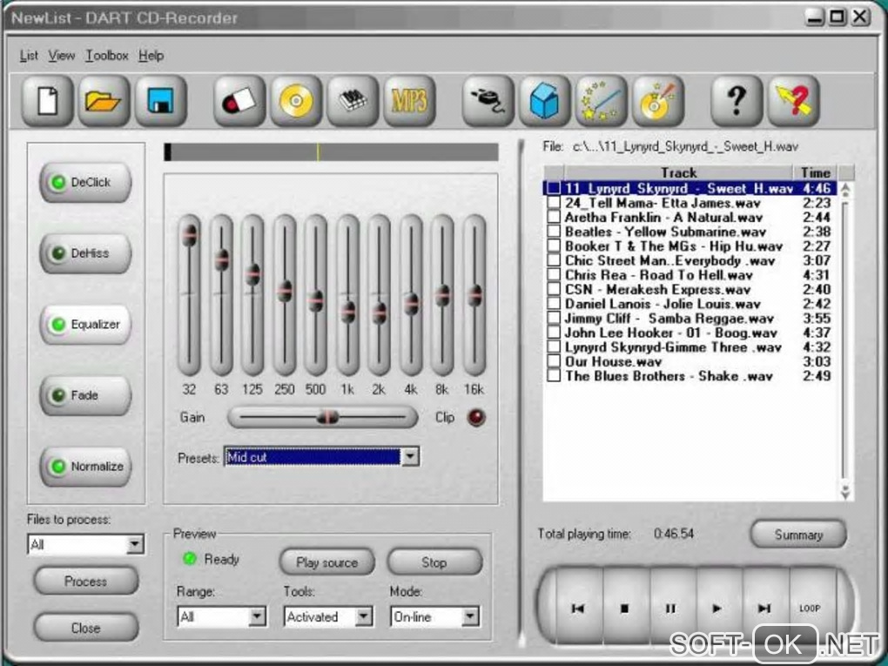This screenshot has height=666, width=888.
Task: Open help with question mark icon
Action: click(737, 101)
